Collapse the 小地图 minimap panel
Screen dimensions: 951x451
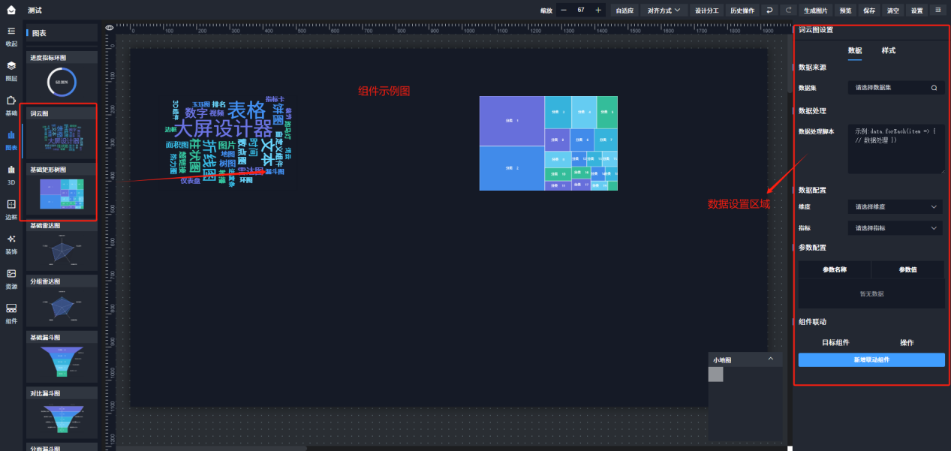[770, 359]
